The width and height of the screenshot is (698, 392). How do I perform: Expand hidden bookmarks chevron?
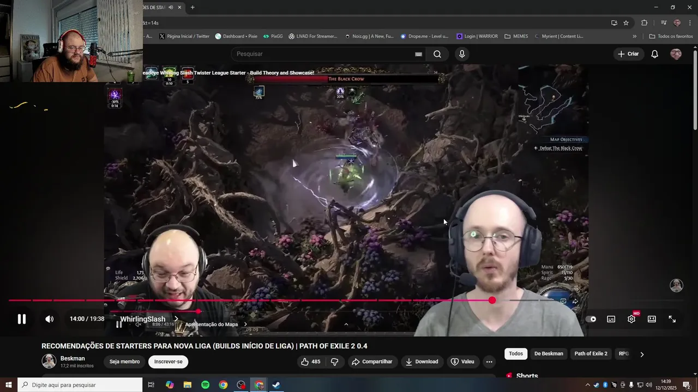(x=634, y=36)
